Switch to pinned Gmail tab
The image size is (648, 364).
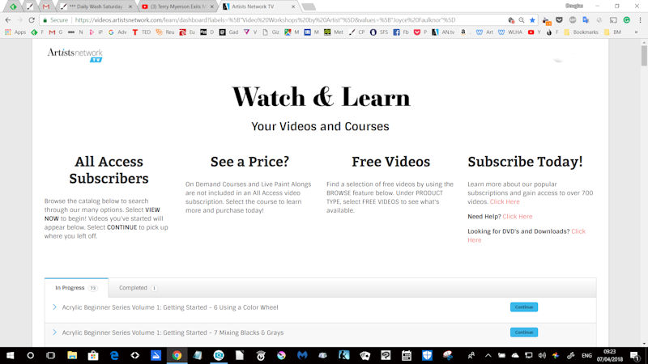pos(46,6)
